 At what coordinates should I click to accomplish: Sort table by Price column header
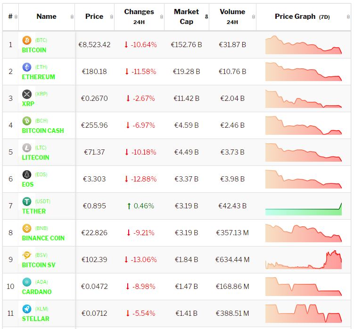click(94, 16)
